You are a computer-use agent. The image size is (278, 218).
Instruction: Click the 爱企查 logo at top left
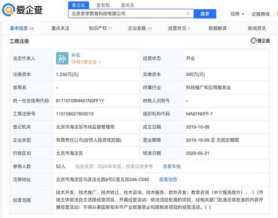(x=22, y=9)
